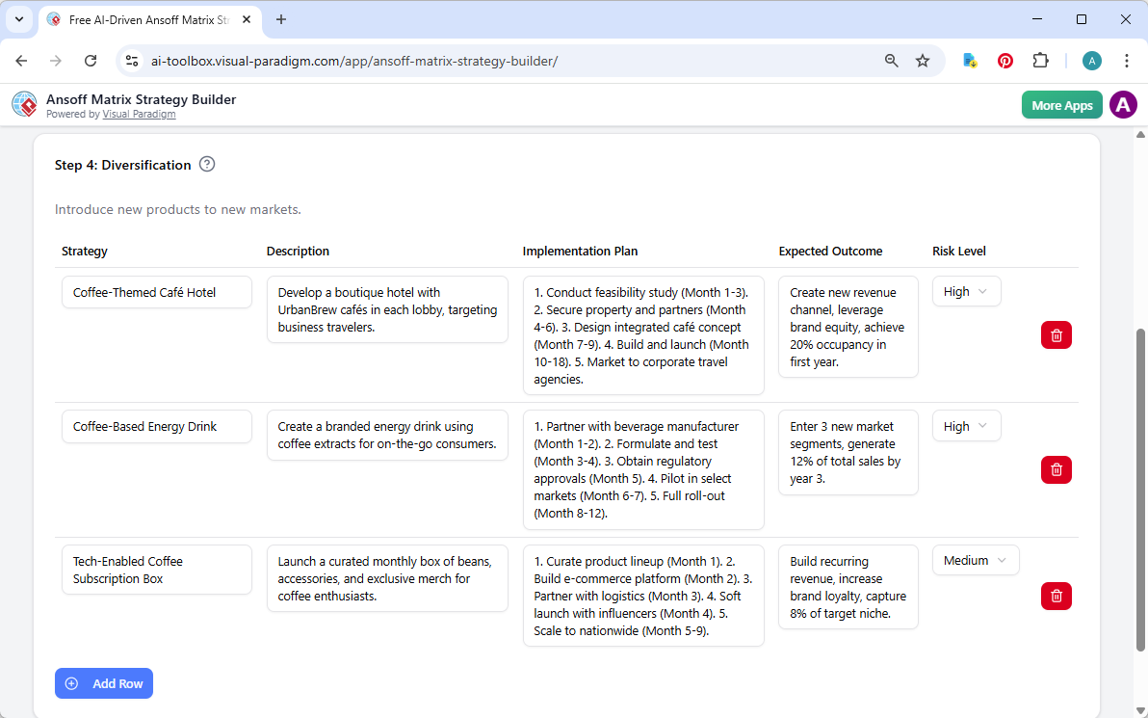Click the Add Row button
This screenshot has height=718, width=1148.
pos(103,683)
